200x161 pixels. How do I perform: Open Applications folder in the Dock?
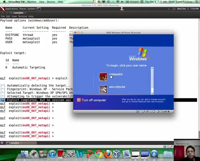(x=168, y=154)
